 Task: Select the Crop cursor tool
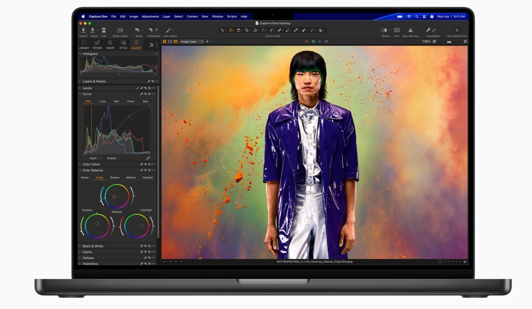pyautogui.click(x=247, y=30)
